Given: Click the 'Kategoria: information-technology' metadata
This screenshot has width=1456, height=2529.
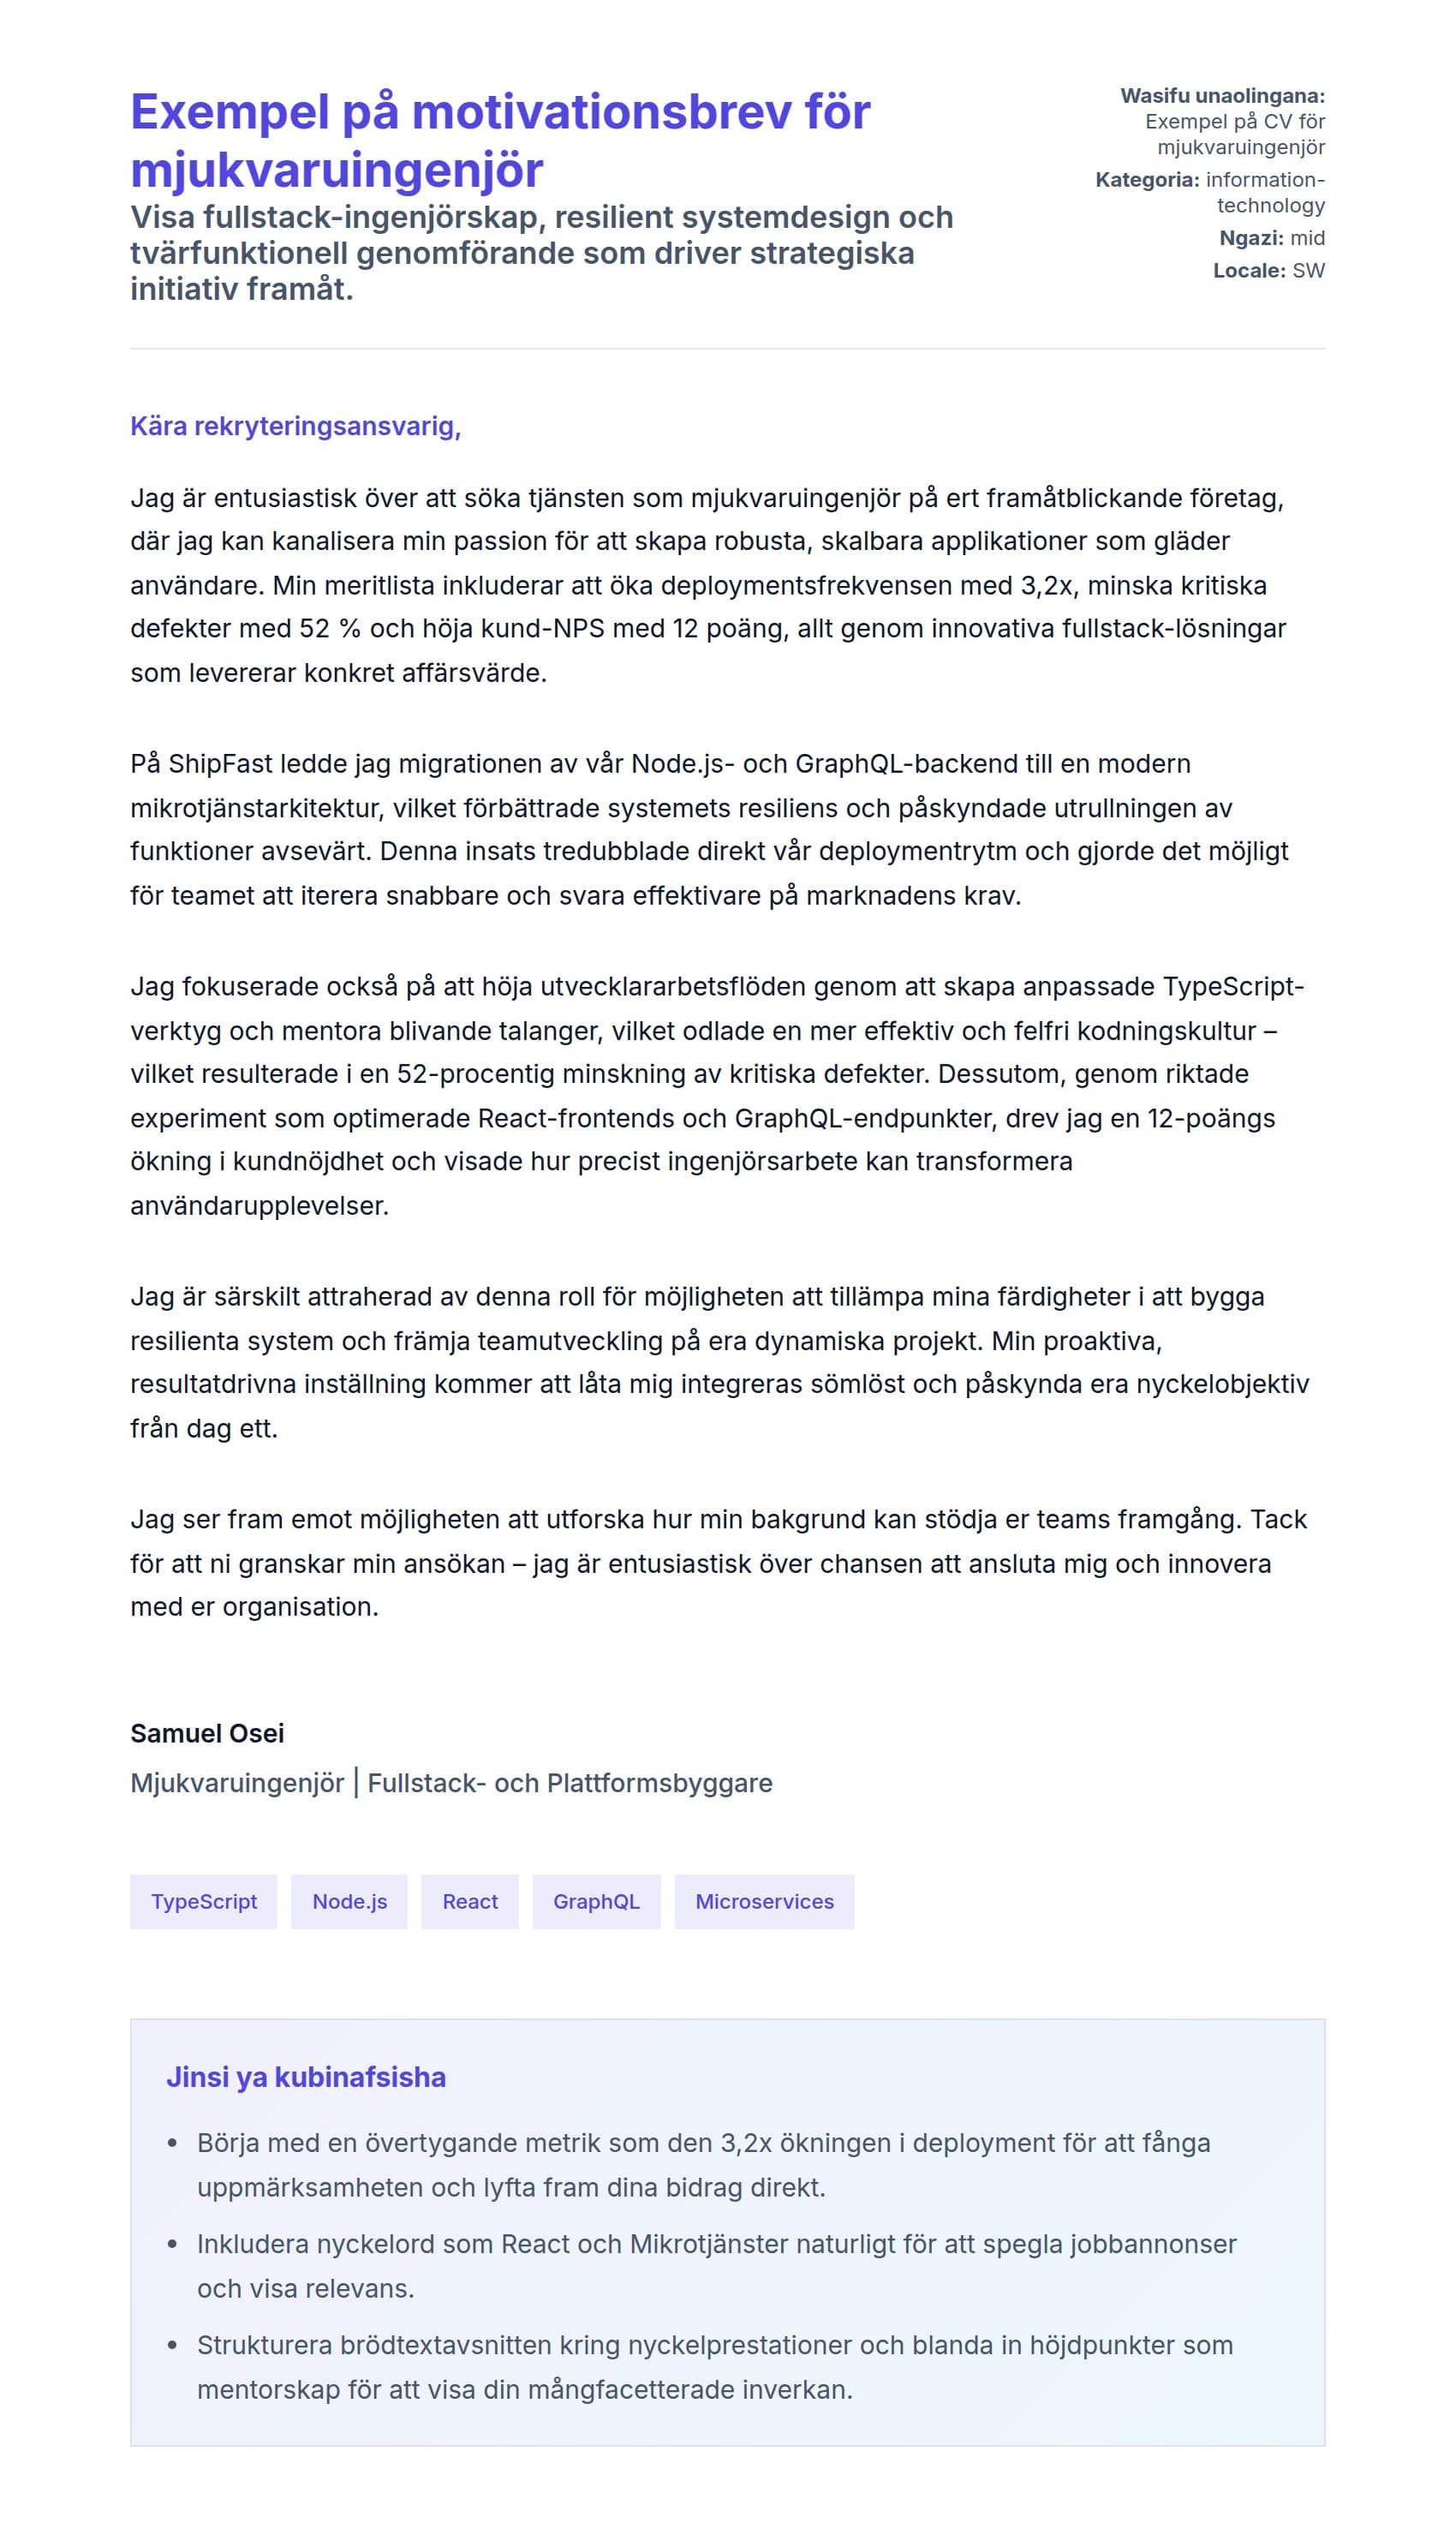Looking at the screenshot, I should 1210,192.
